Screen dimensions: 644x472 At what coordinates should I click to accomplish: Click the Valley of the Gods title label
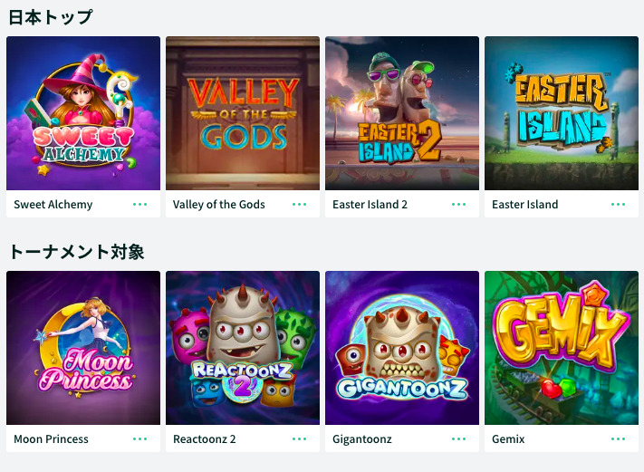click(x=219, y=205)
